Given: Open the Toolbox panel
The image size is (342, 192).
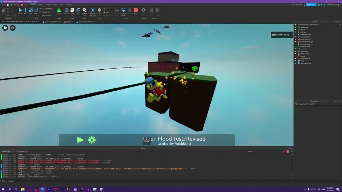Looking at the screenshot, I should click(67, 11).
